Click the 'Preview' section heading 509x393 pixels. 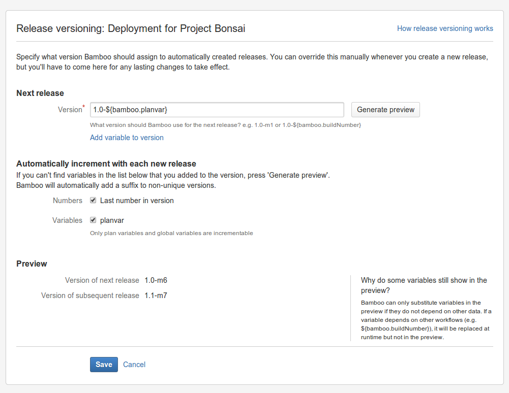32,264
